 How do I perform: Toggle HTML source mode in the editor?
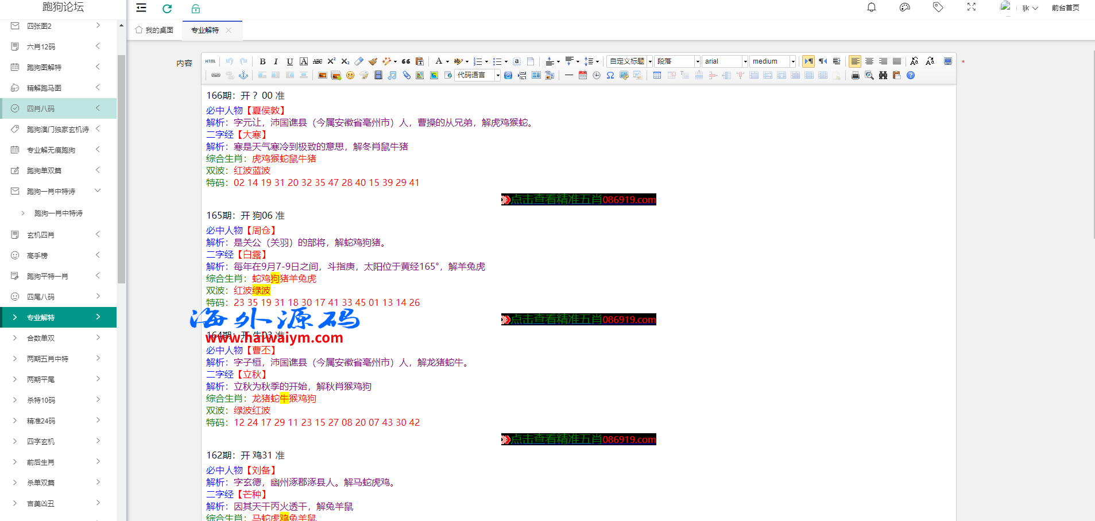211,61
